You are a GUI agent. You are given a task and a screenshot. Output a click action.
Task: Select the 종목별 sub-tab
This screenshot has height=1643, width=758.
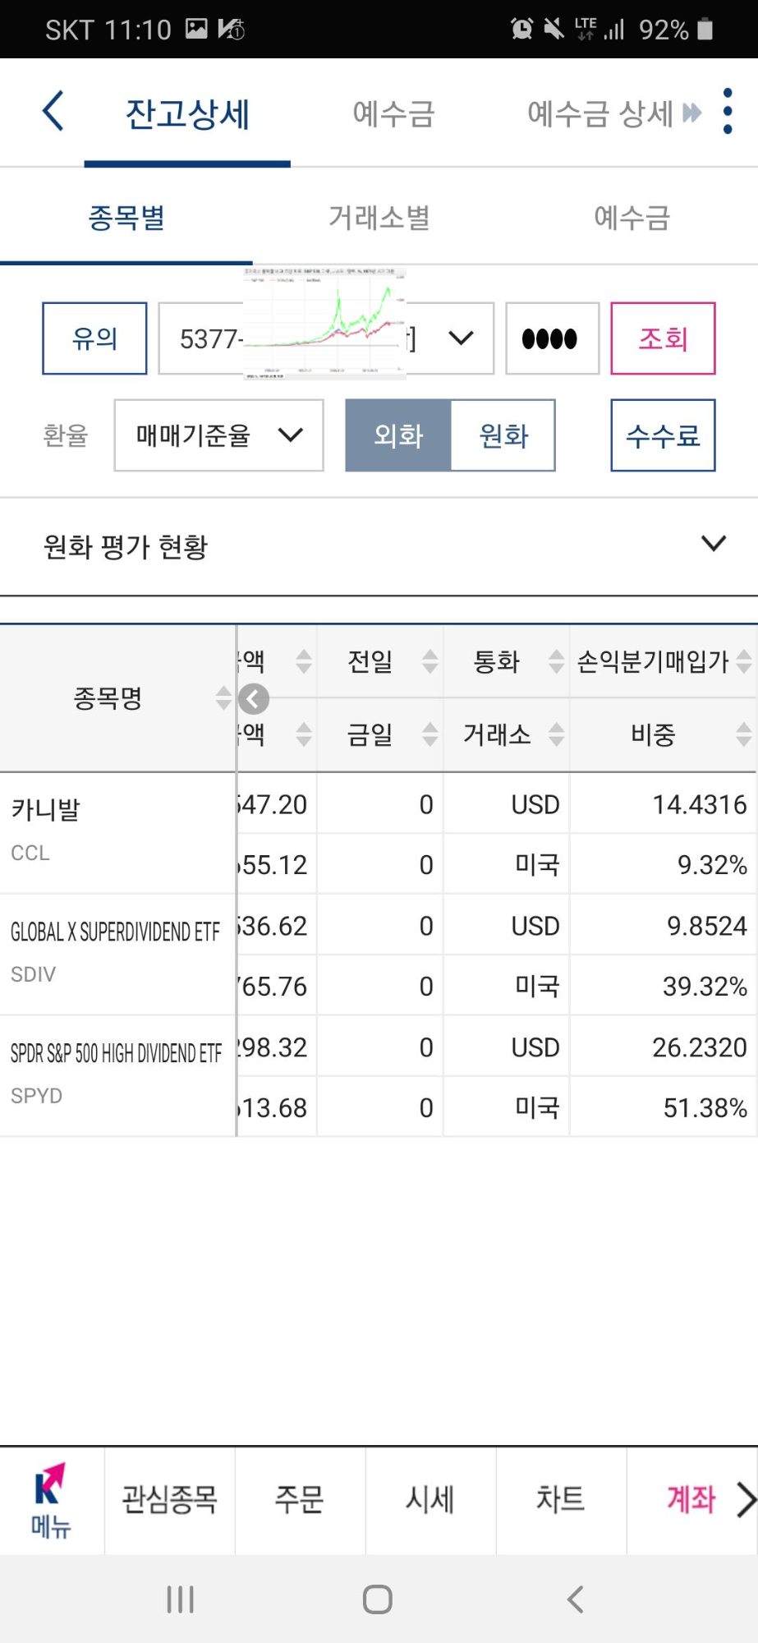coord(126,218)
